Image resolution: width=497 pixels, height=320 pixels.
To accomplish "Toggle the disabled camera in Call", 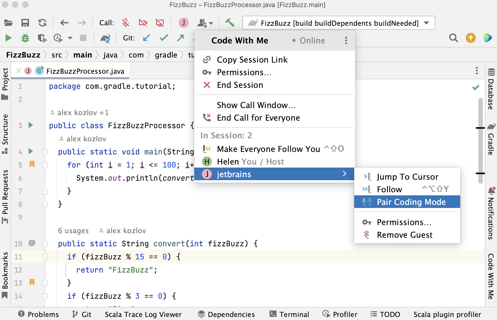I will point(143,23).
